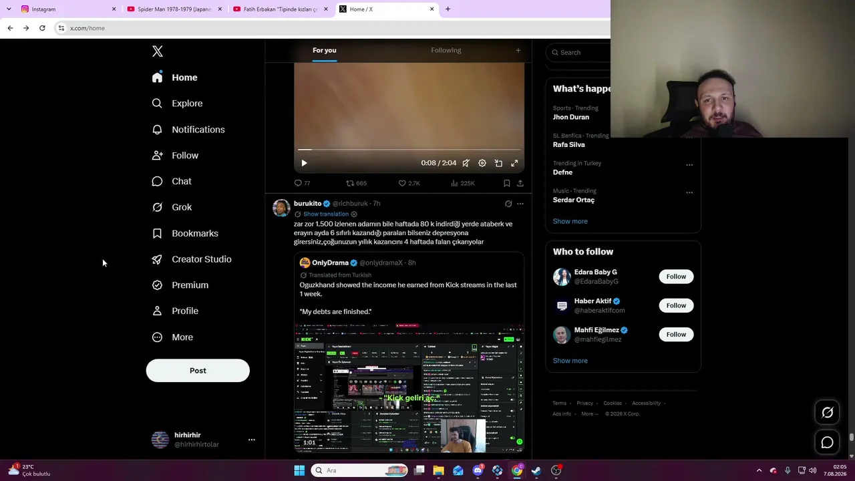Switch to the Following tab
This screenshot has width=855, height=481.
[446, 50]
